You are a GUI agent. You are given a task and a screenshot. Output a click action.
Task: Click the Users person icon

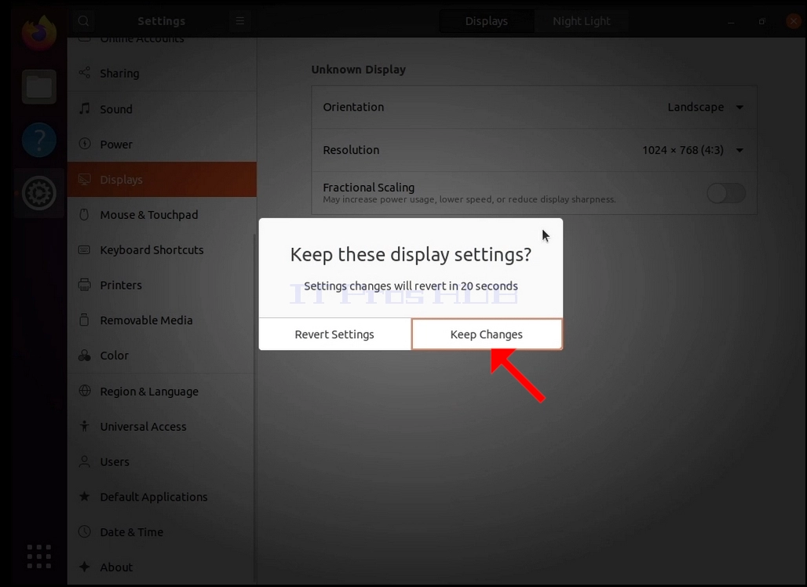(x=85, y=461)
